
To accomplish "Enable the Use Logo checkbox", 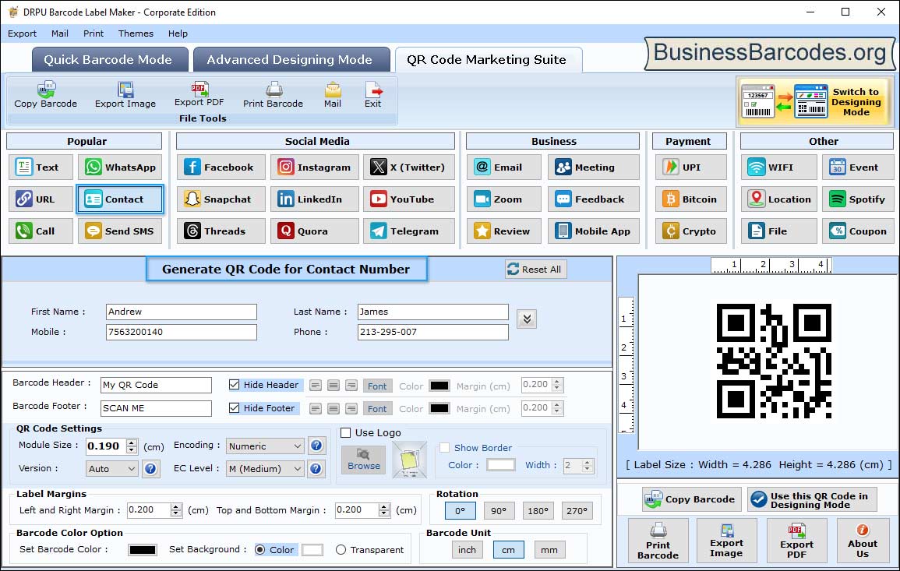I will click(345, 432).
